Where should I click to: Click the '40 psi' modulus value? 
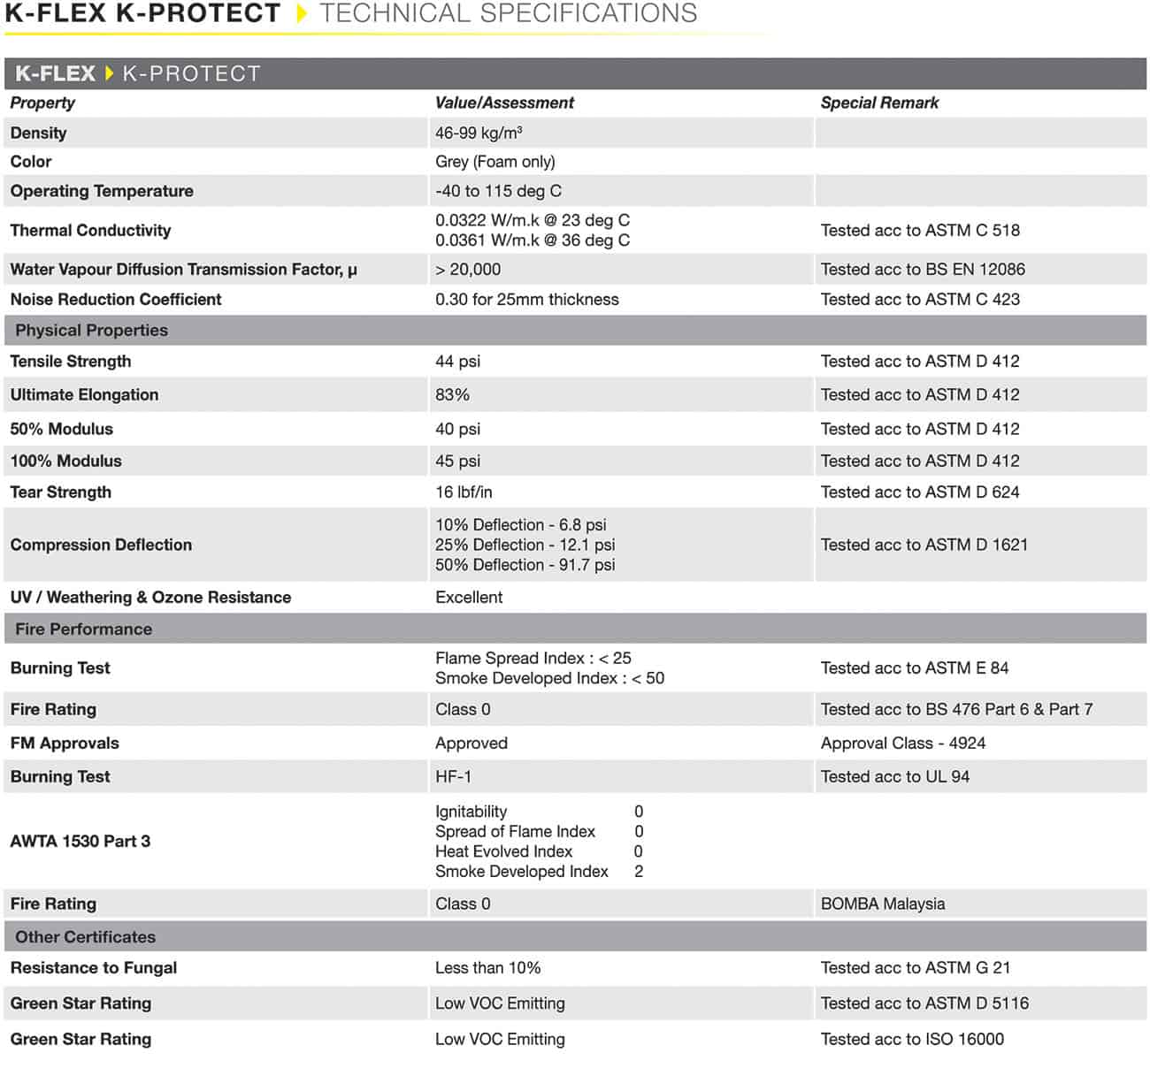coord(457,429)
